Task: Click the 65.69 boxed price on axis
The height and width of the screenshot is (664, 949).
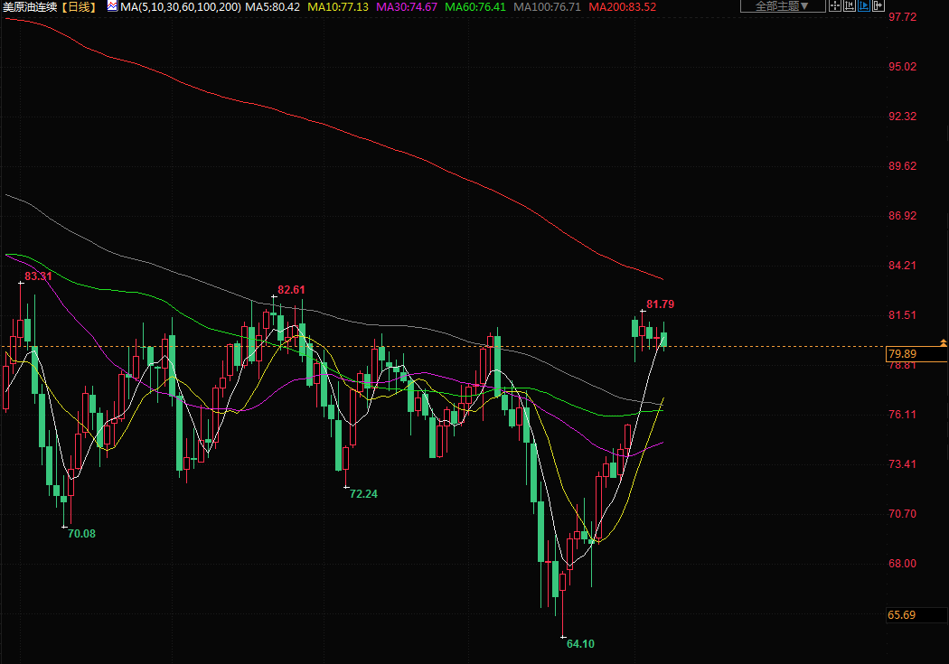Action: [x=902, y=615]
